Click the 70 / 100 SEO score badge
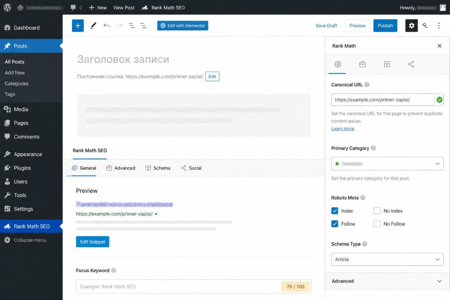450x300 pixels. point(295,286)
